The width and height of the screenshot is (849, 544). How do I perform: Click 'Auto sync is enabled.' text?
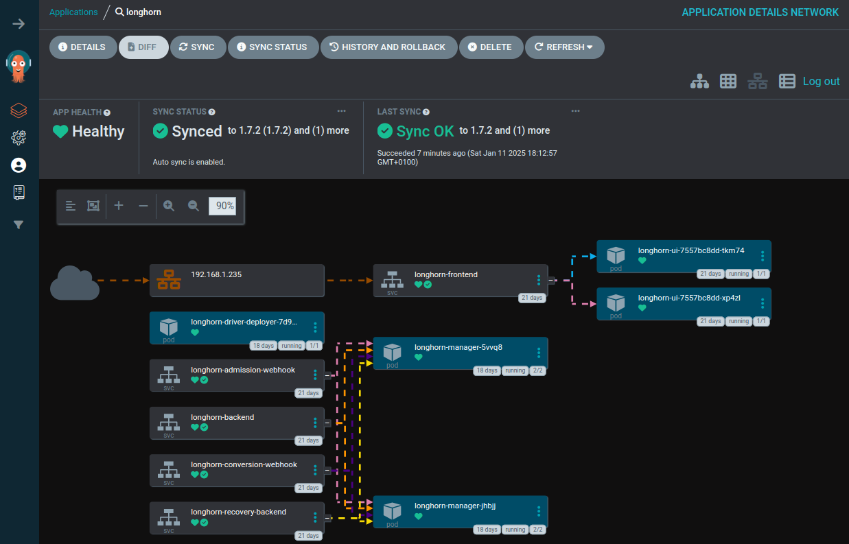[189, 163]
